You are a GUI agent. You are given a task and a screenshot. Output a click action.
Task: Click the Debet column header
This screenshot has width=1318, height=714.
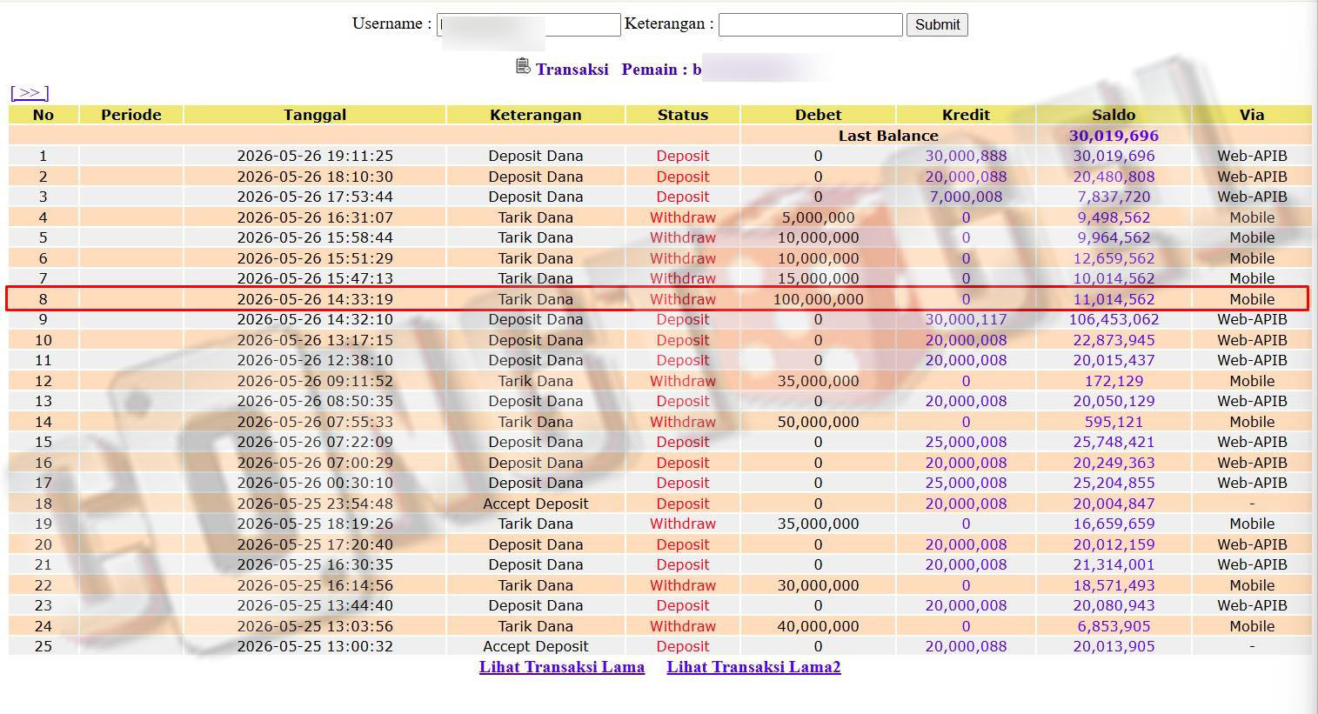818,115
